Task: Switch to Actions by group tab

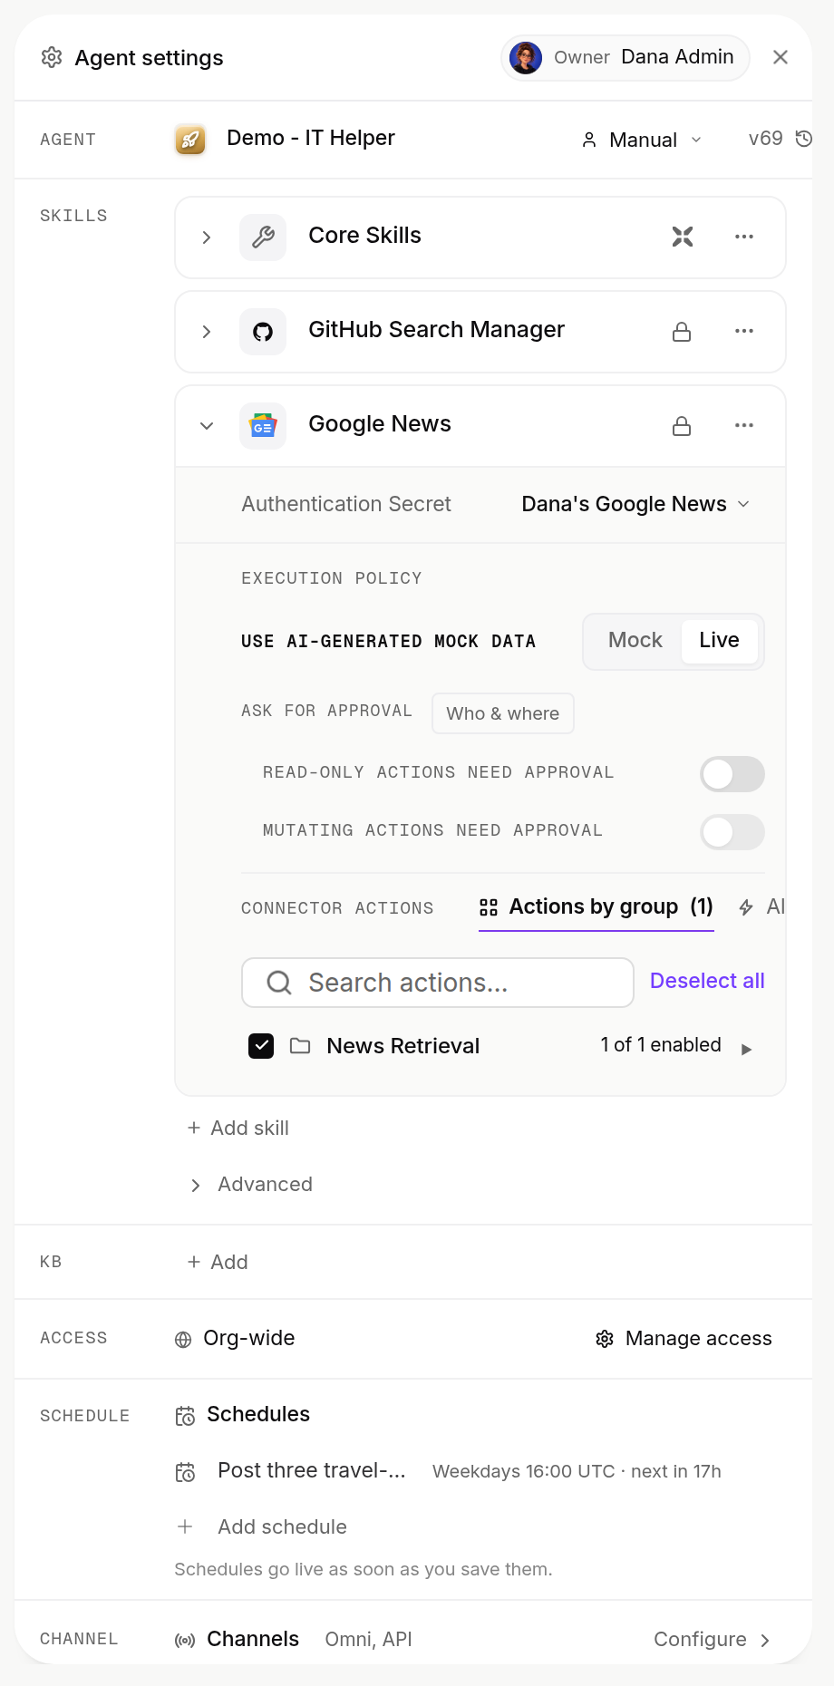Action: [596, 907]
